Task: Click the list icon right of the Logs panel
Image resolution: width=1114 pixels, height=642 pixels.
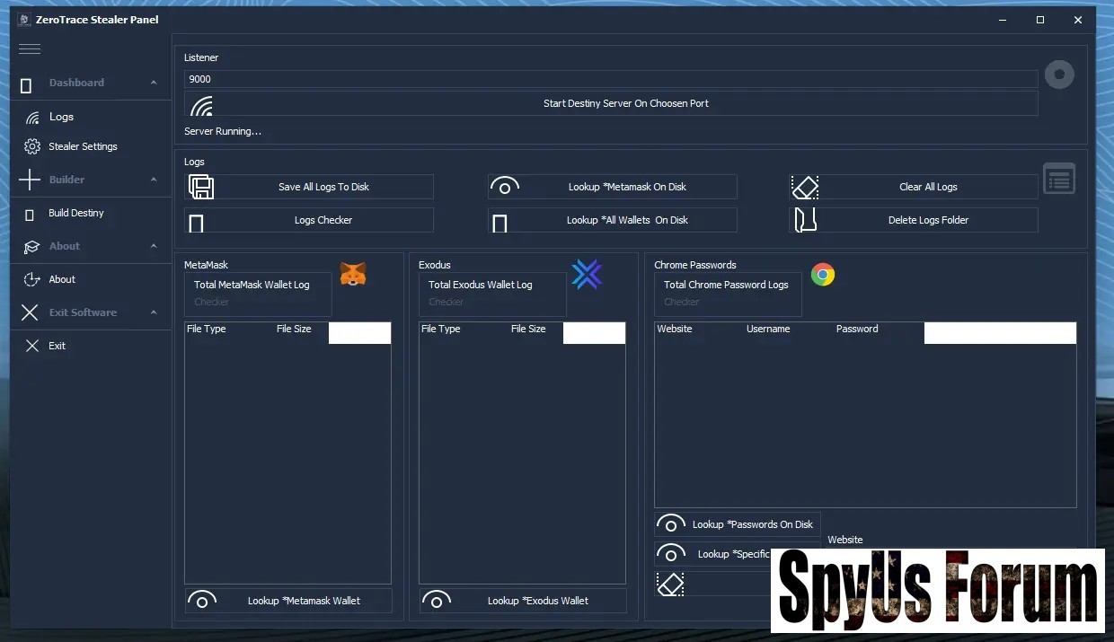Action: pyautogui.click(x=1059, y=180)
